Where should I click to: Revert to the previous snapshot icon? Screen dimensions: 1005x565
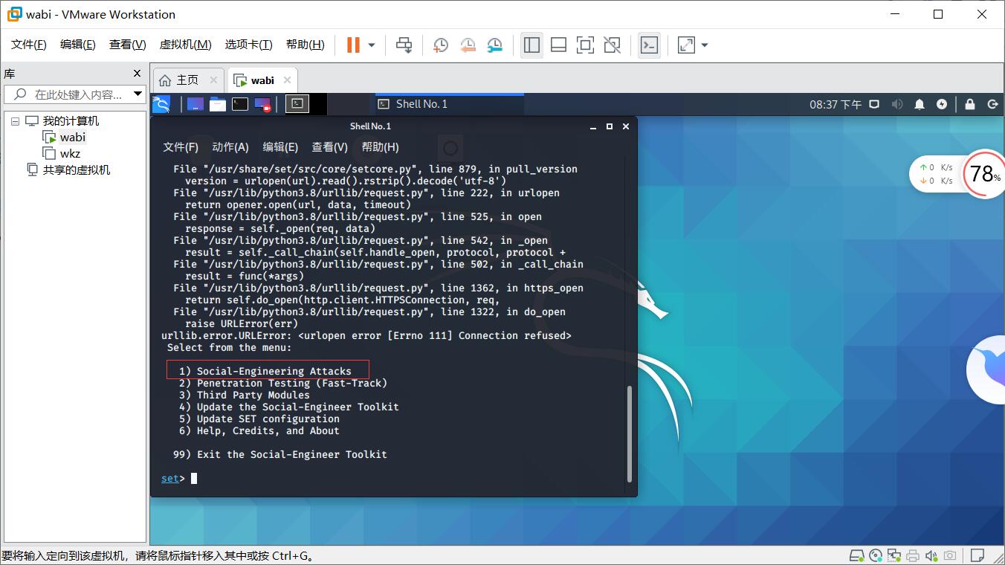coord(468,45)
